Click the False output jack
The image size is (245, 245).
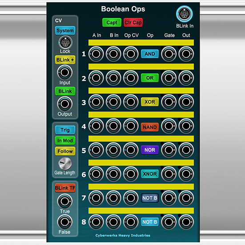(x=64, y=222)
